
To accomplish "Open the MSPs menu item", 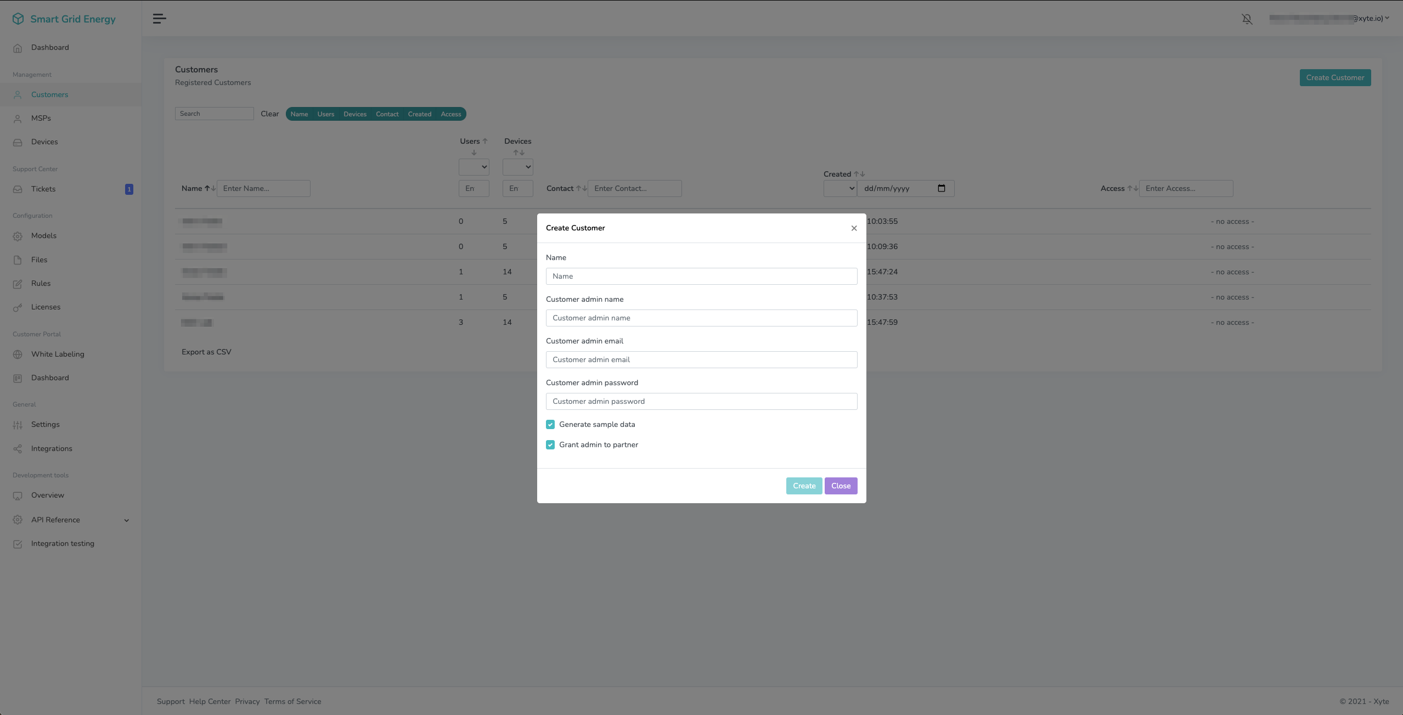I will pyautogui.click(x=41, y=119).
